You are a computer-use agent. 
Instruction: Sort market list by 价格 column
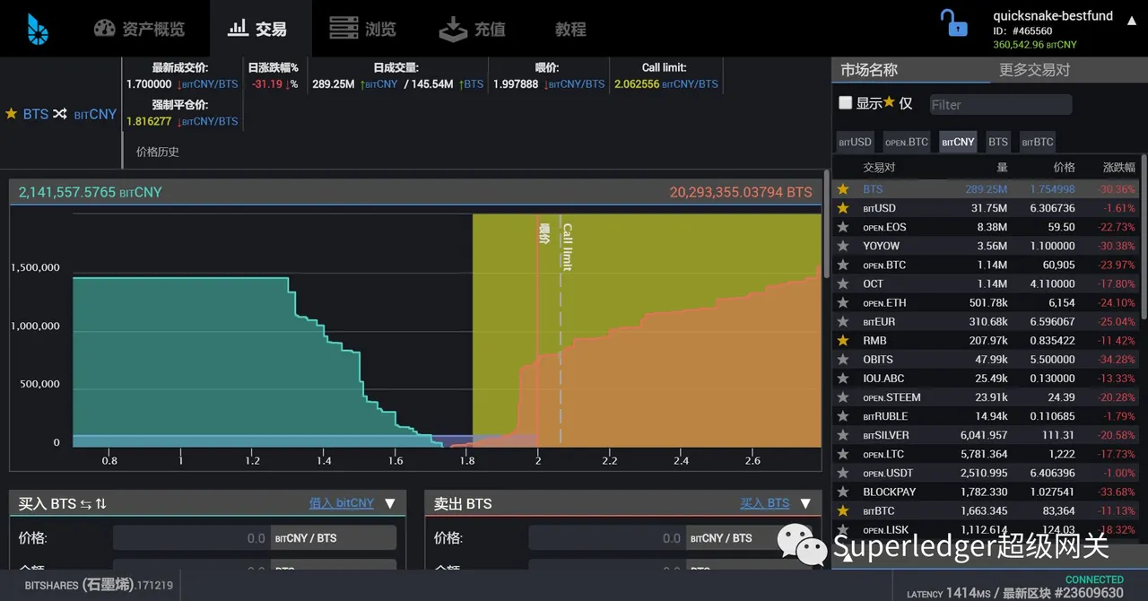click(1064, 167)
